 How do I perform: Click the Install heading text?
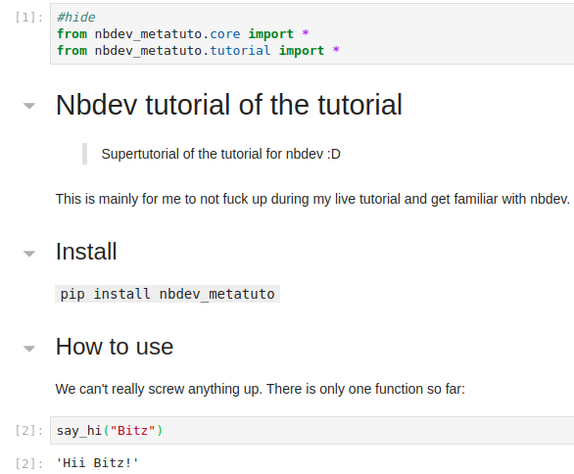pos(86,252)
